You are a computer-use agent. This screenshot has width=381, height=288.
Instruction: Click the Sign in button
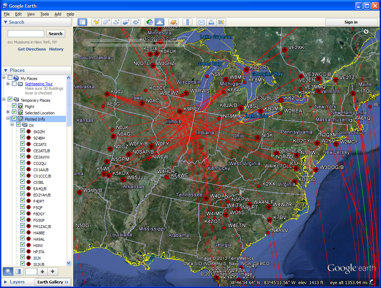351,22
